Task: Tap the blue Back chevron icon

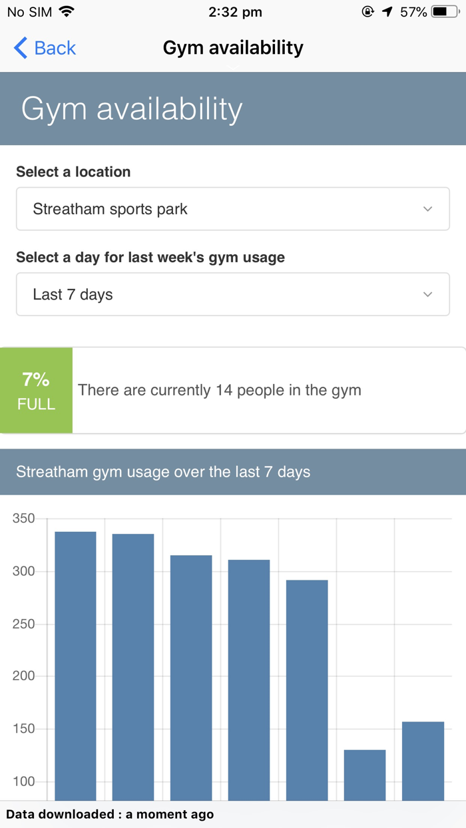Action: tap(21, 48)
